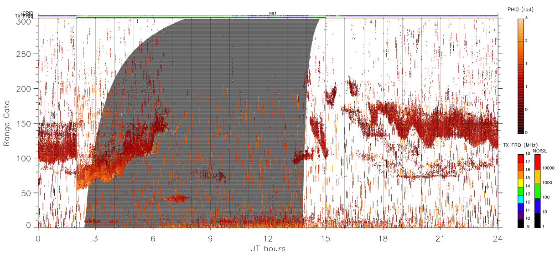Click the red TX FRQ 17-18 MHz swatch
Viewport: 560px width, 258px height.
(x=520, y=159)
